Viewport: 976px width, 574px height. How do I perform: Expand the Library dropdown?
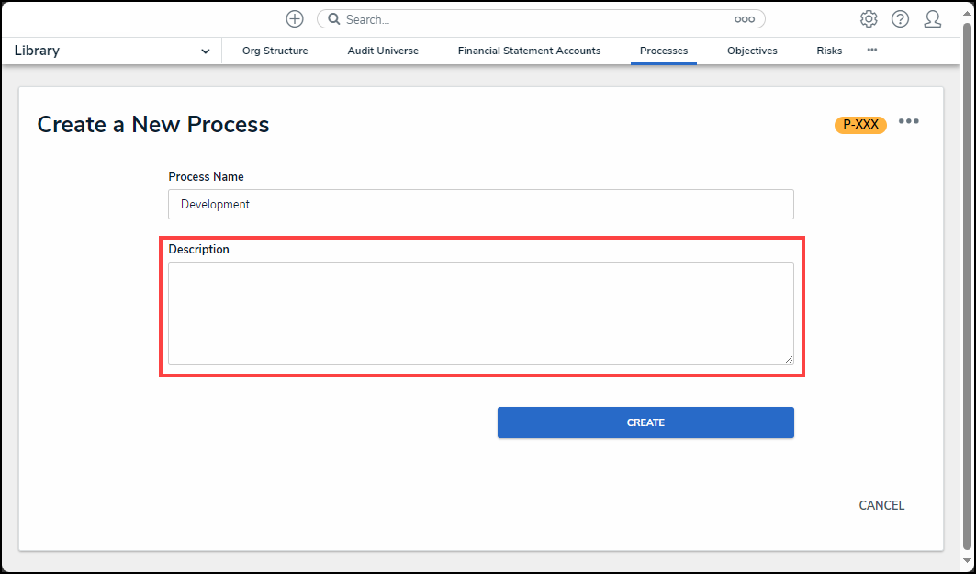(205, 51)
